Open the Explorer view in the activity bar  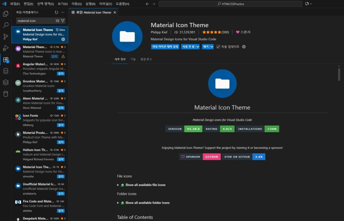pos(5,13)
